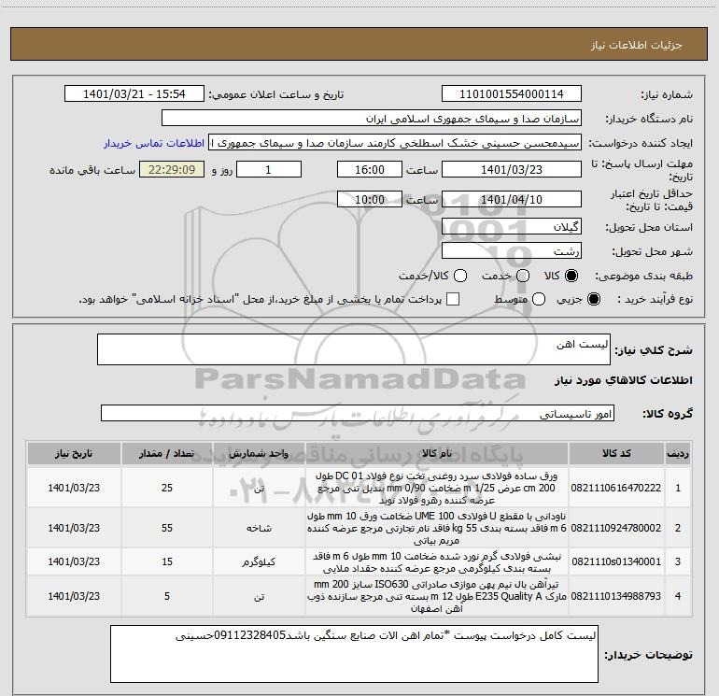Click the announcement date field 1401/03/21 - 15:54
Screen dimensions: 719x696
click(x=134, y=94)
